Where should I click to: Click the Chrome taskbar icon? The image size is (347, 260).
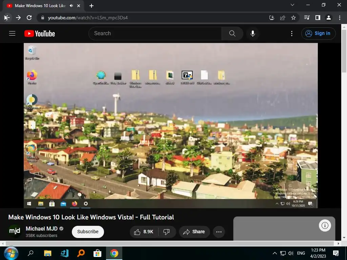pyautogui.click(x=114, y=253)
